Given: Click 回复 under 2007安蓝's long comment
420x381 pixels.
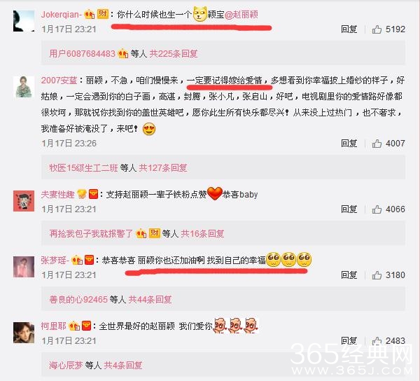Looking at the screenshot, I should pos(349,144).
